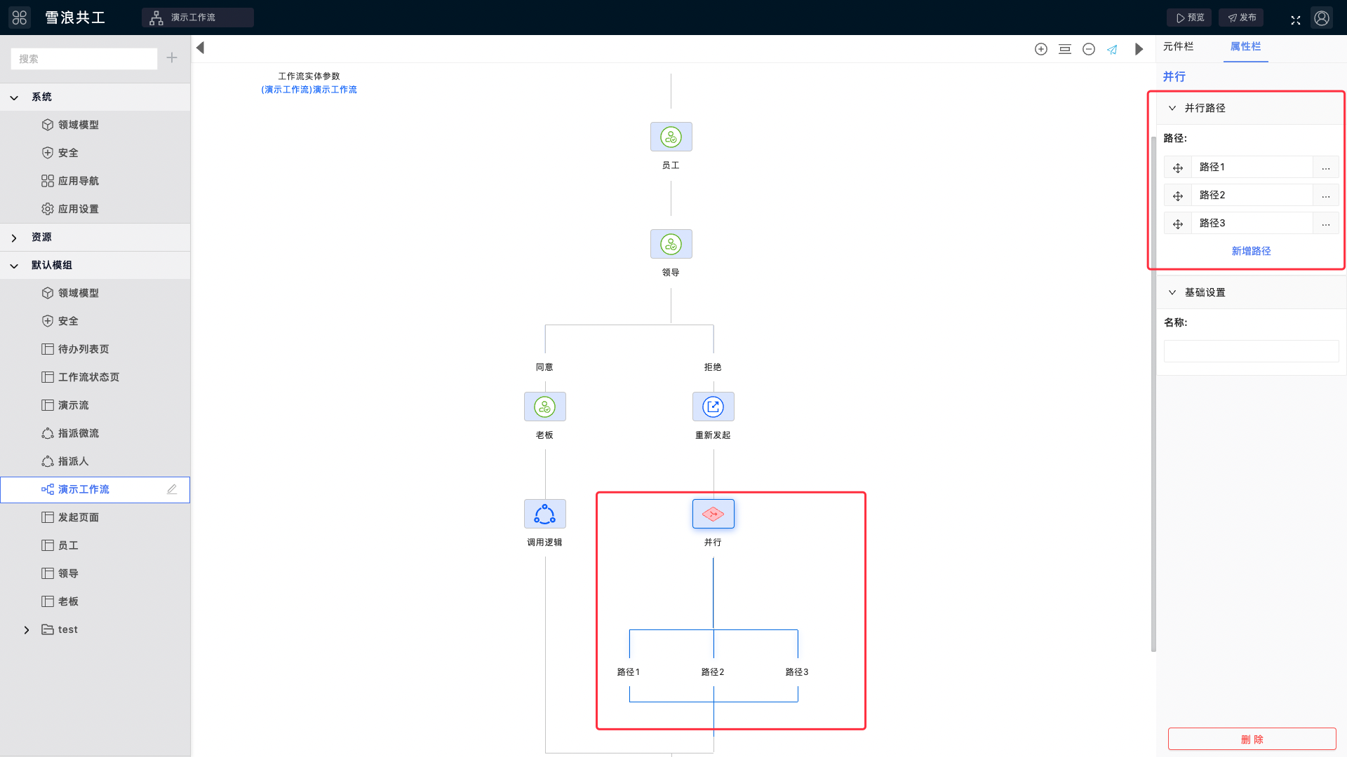Screen dimensions: 1347x757
Task: Click 路径3 branch label on canvas
Action: click(x=797, y=672)
